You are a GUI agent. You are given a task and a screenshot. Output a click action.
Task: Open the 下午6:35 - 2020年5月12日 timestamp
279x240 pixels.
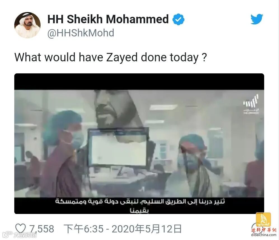pos(123,229)
